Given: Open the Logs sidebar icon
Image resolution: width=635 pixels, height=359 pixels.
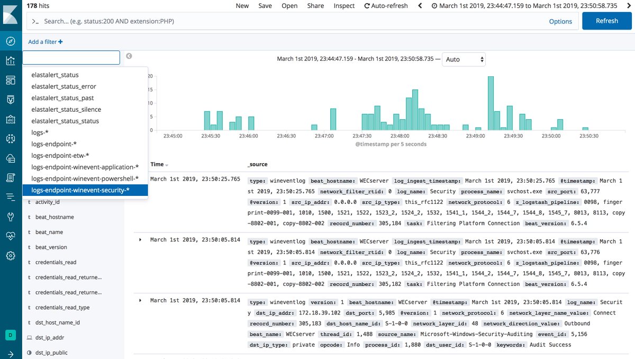Looking at the screenshot, I should pos(11,177).
